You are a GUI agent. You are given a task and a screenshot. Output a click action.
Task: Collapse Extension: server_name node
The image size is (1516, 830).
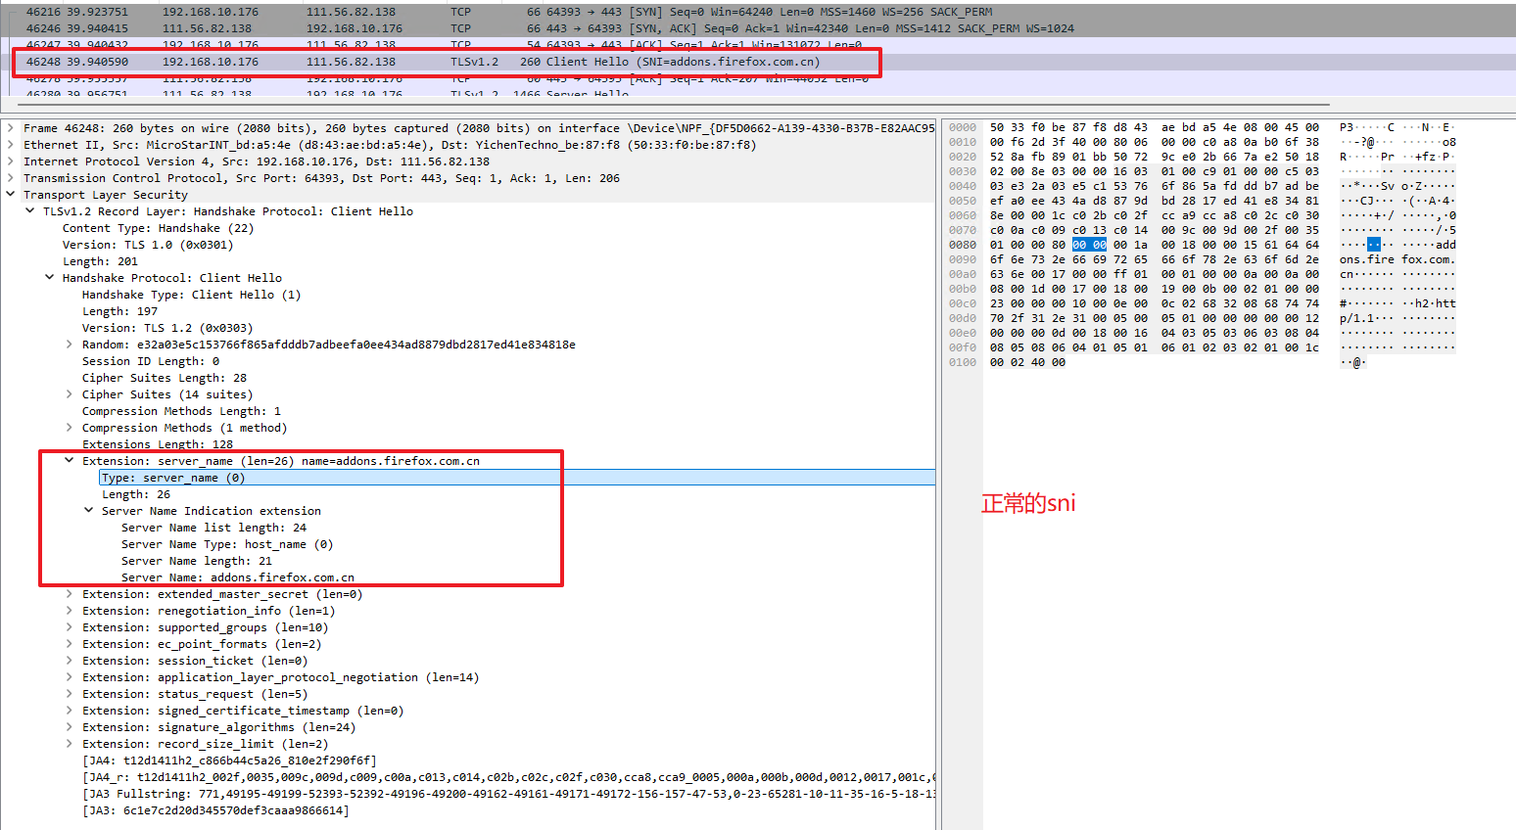(x=70, y=461)
